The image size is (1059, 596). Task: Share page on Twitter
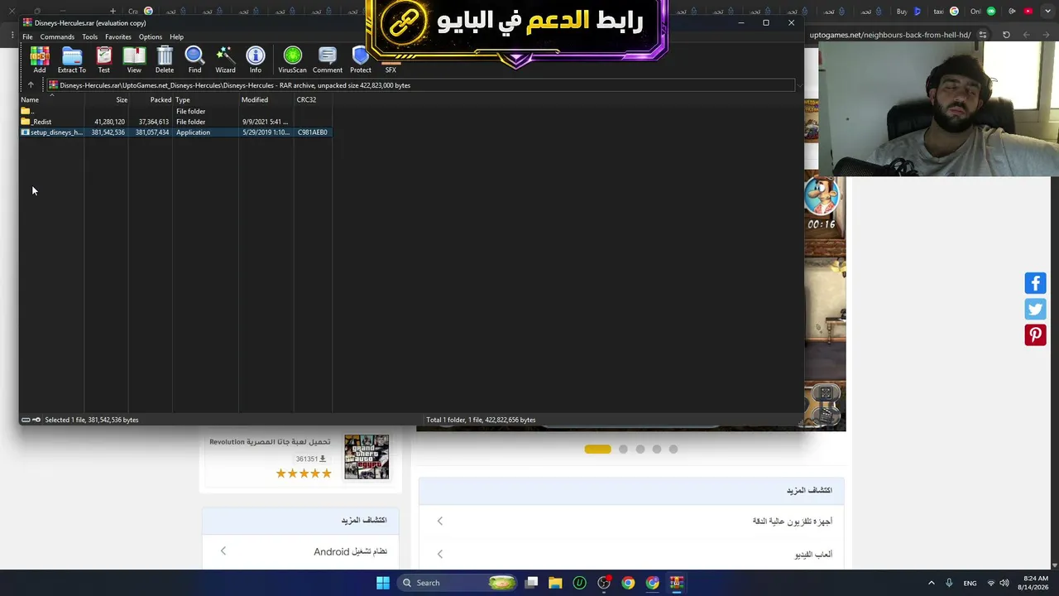pyautogui.click(x=1035, y=309)
